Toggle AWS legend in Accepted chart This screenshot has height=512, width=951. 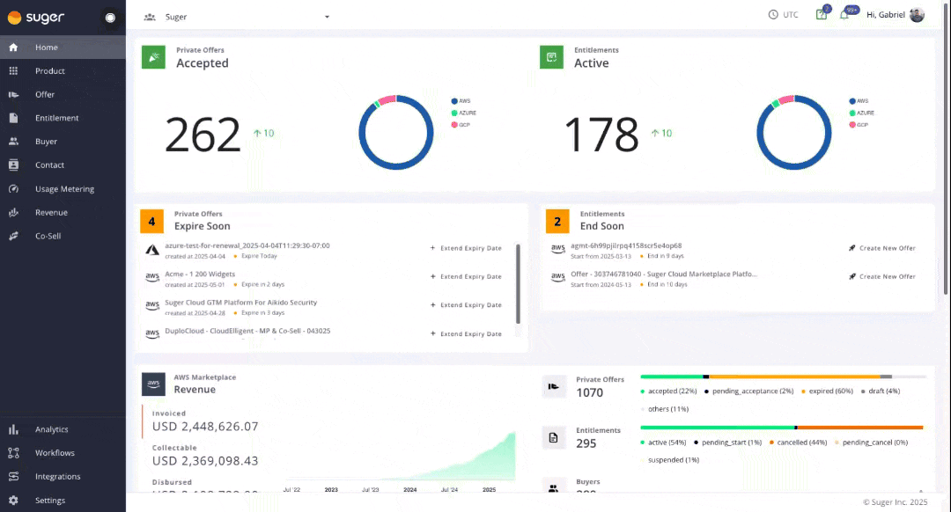461,101
